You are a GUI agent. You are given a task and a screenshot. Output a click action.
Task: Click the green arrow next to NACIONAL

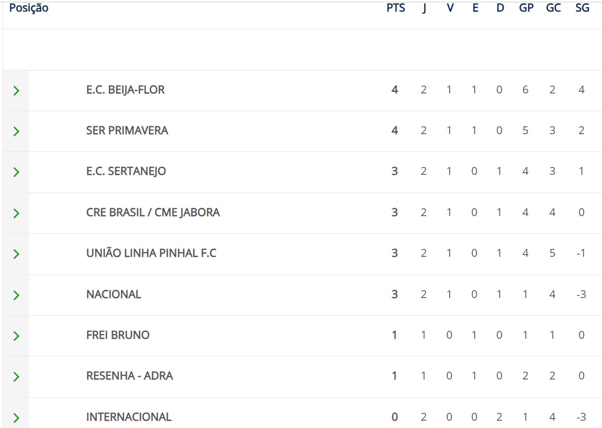coord(16,295)
